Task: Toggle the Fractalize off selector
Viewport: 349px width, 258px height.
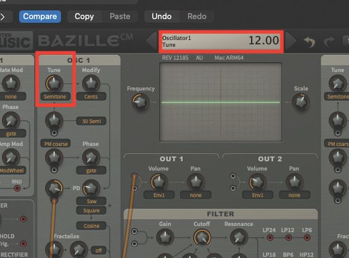Action: pos(98,251)
